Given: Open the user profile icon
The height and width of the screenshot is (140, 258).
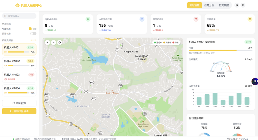Looking at the screenshot, I should (x=243, y=5).
